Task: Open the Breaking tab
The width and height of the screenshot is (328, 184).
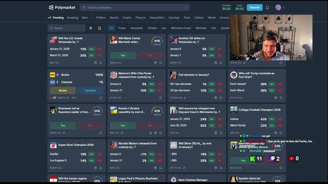Action: [73, 18]
